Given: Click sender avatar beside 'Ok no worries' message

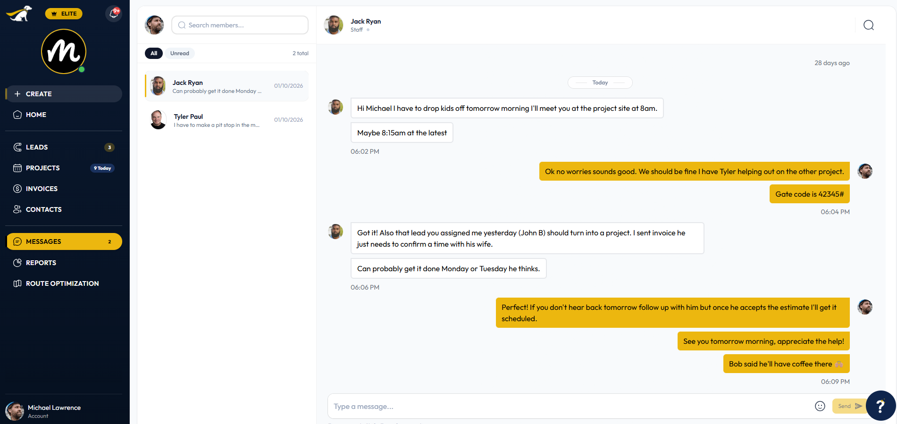Looking at the screenshot, I should (x=865, y=171).
